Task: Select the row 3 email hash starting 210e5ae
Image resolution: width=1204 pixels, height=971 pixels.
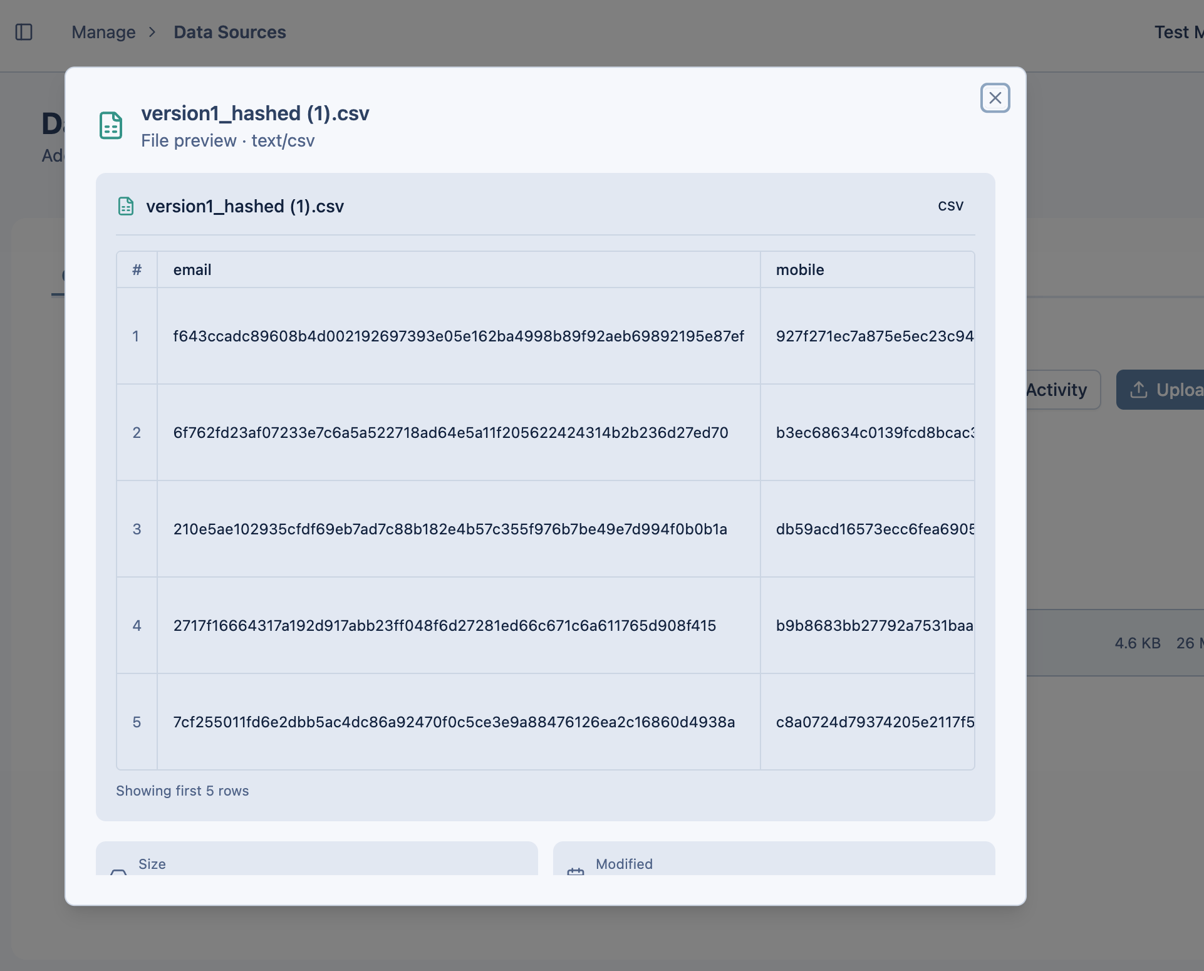Action: click(450, 529)
